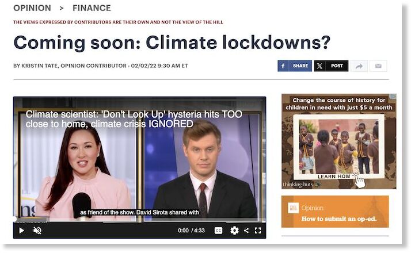Post article on X
The image size is (411, 253).
click(x=331, y=66)
